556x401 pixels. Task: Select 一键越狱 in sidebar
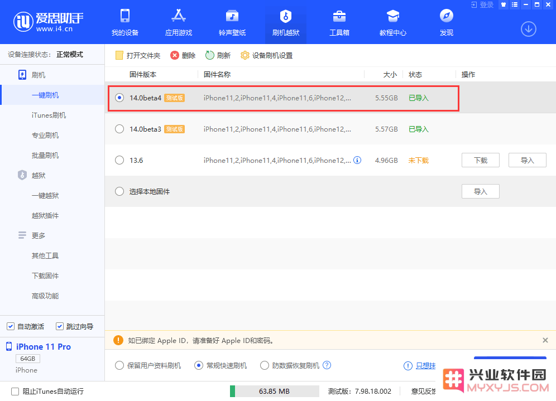coord(45,195)
